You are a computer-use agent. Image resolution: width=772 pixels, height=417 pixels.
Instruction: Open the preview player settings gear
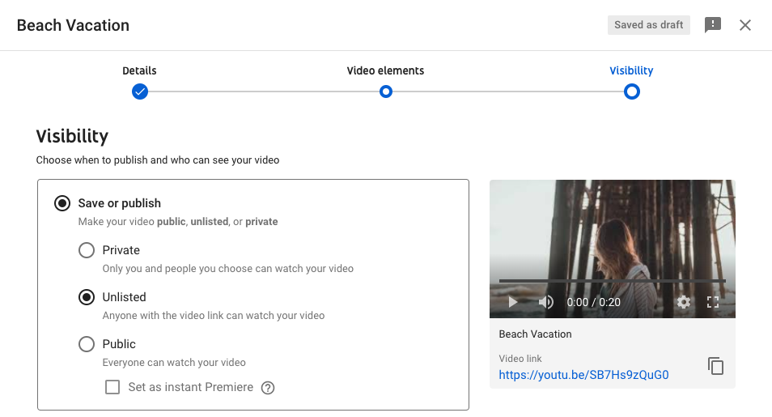coord(683,302)
